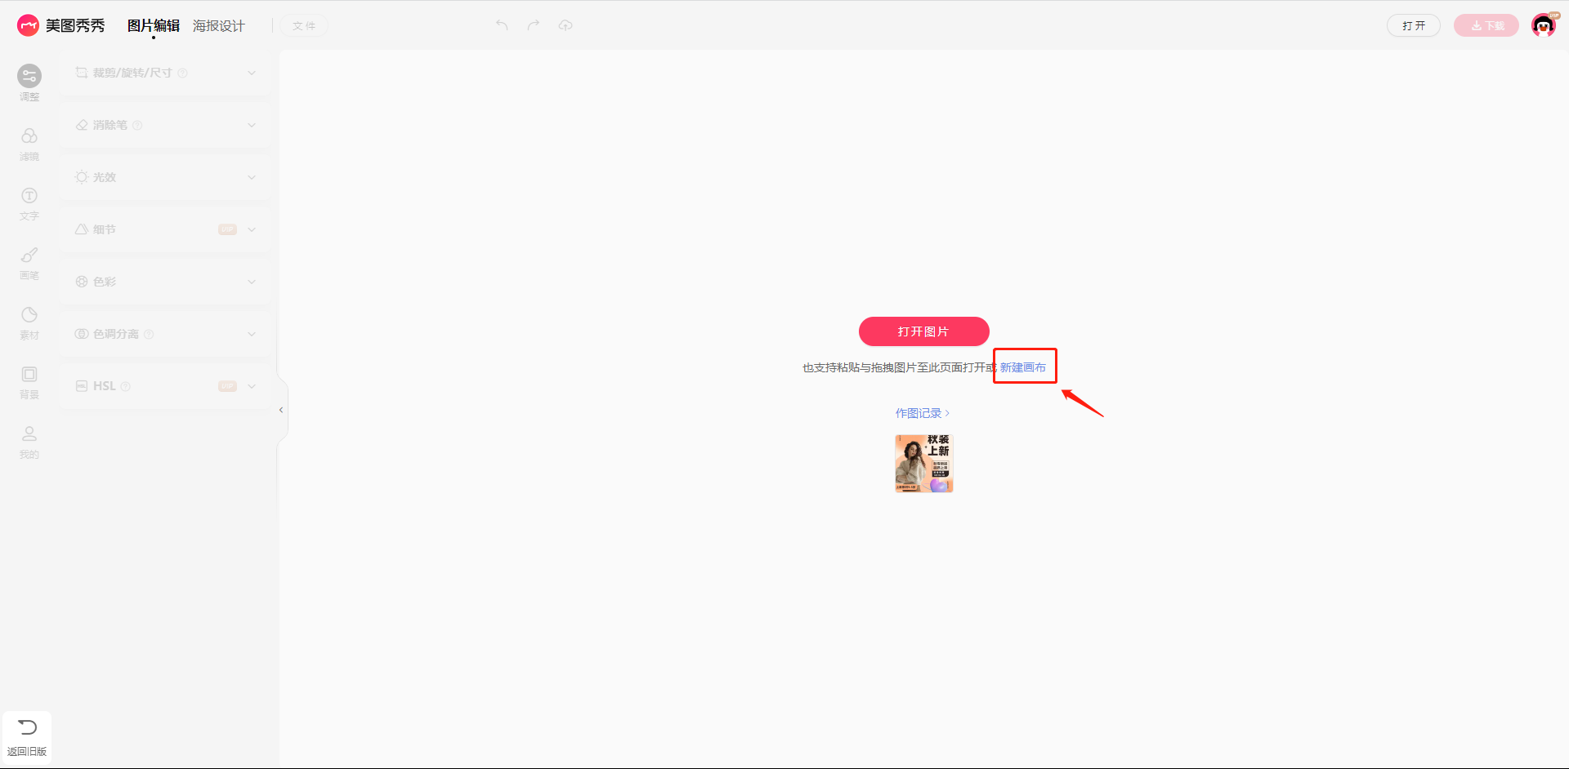Expand the 消除笔 section
Viewport: 1569px width, 769px height.
coord(252,125)
